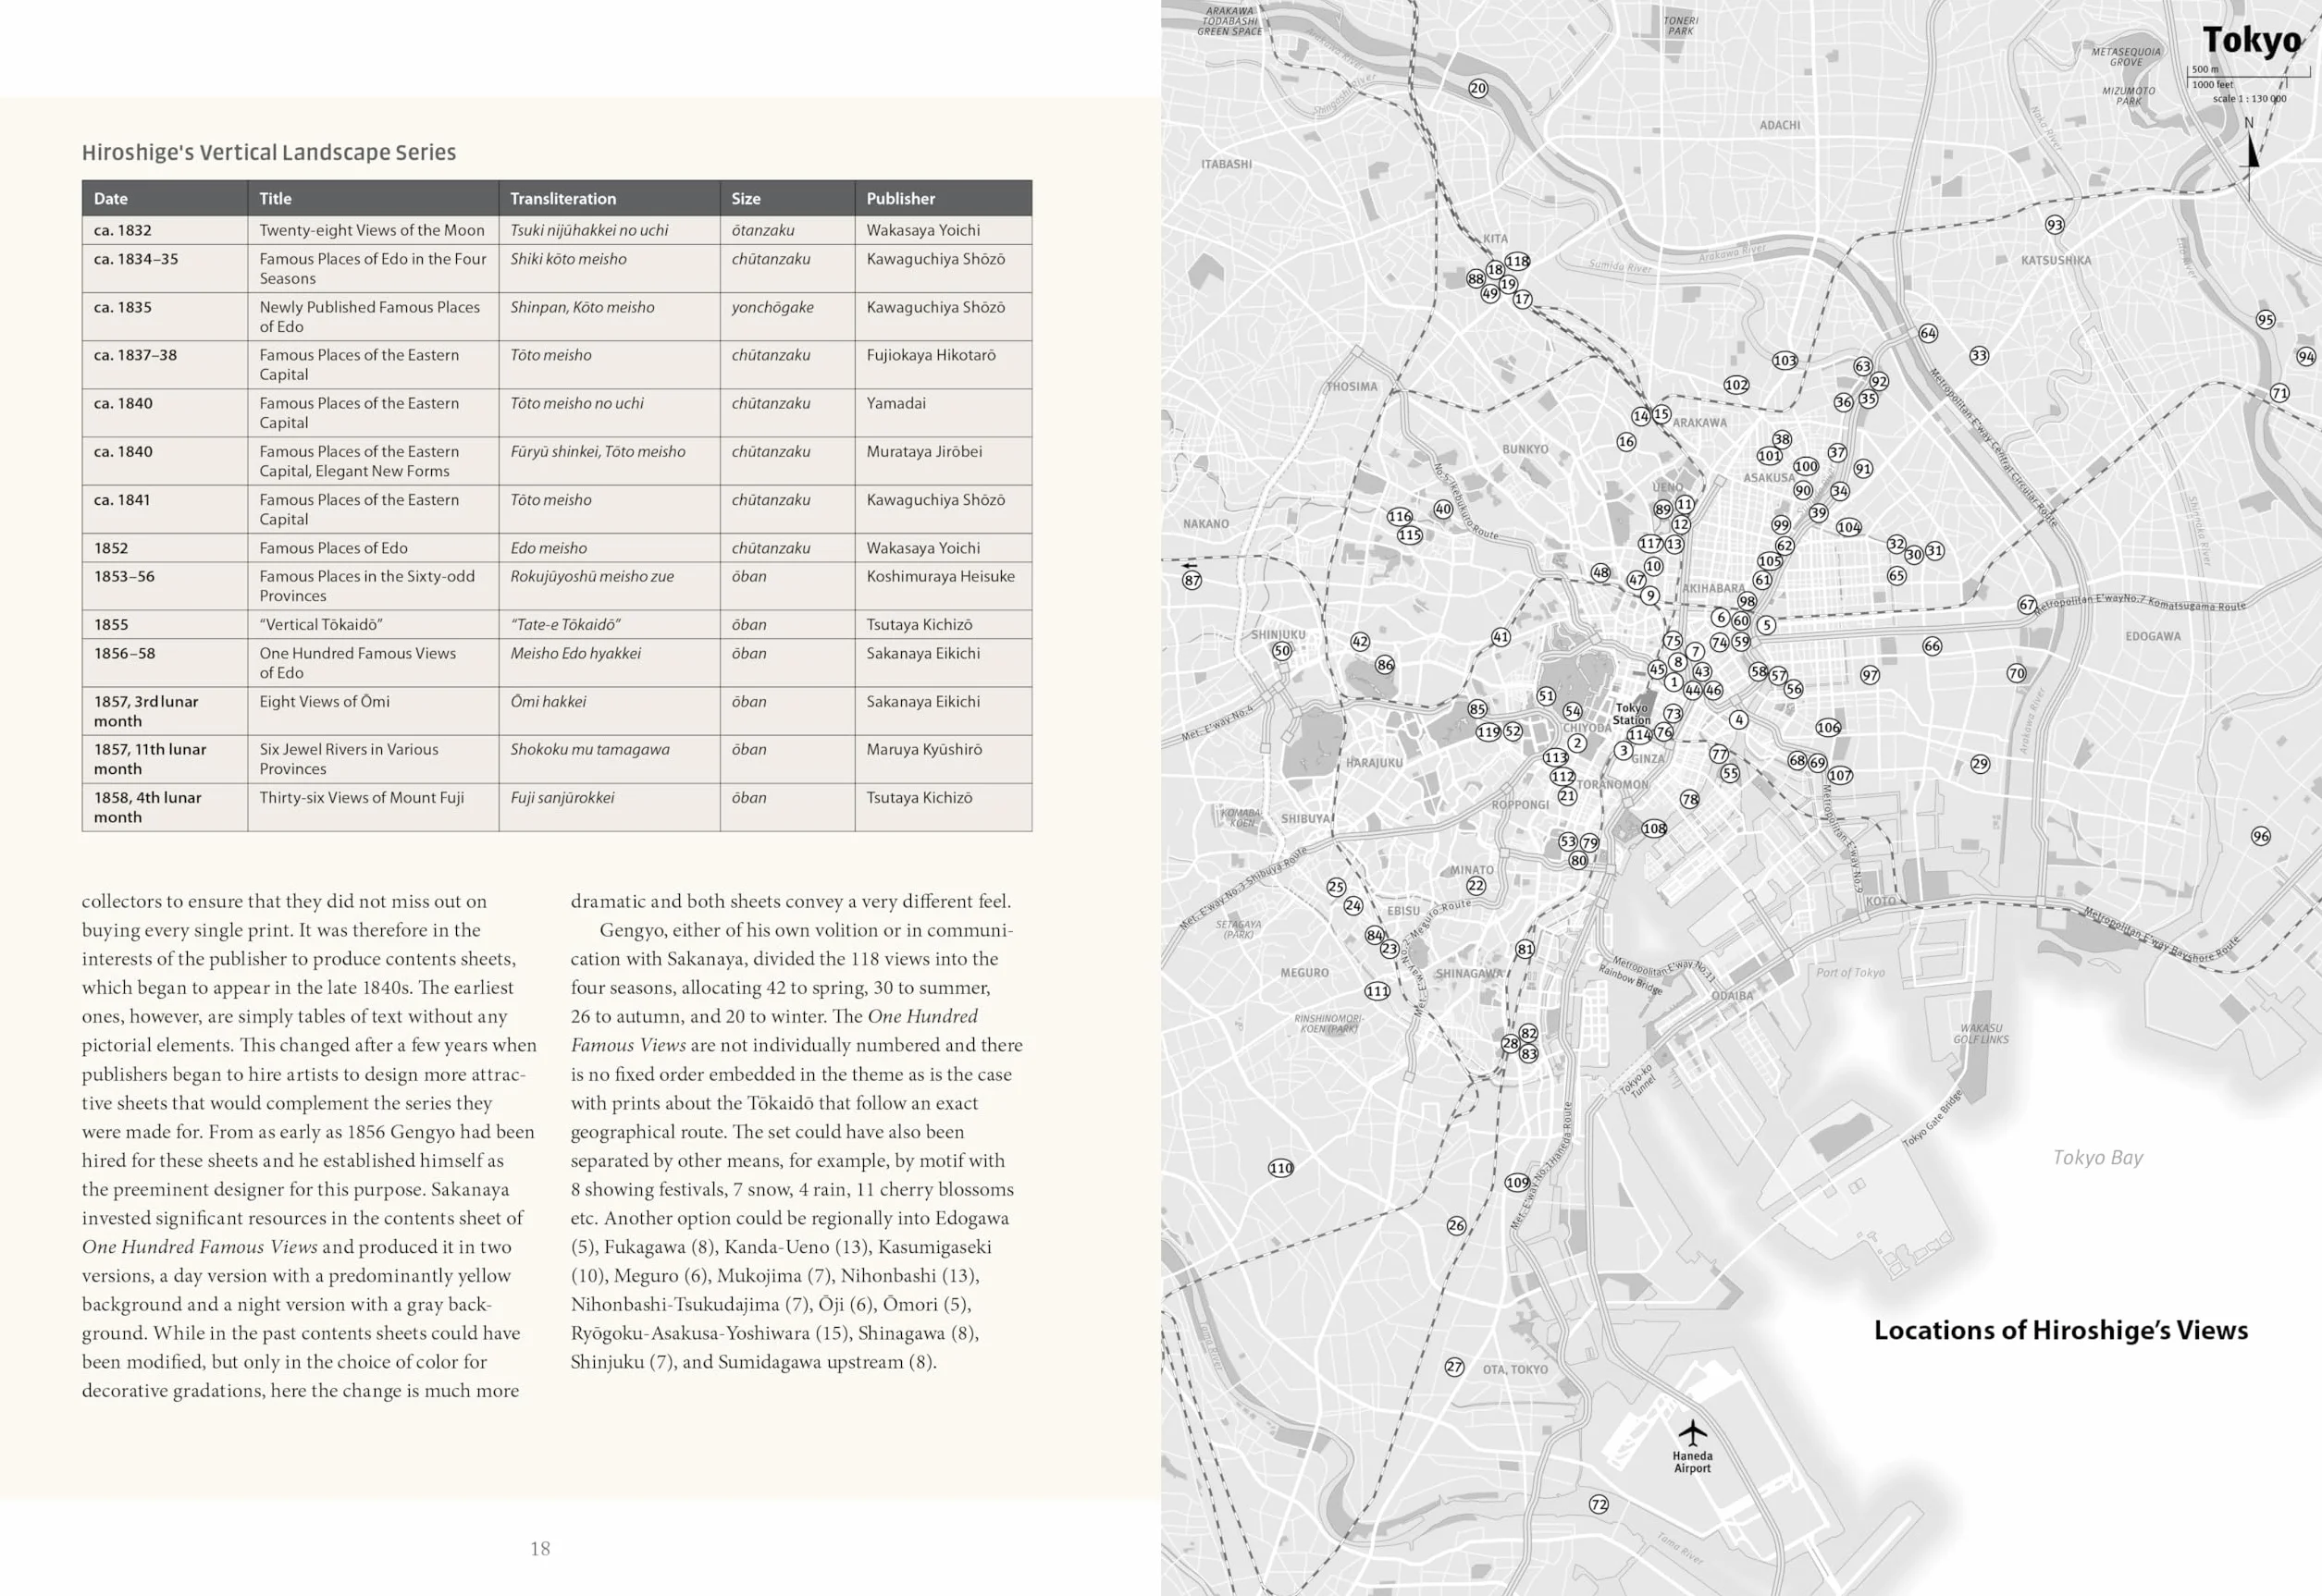Image resolution: width=2322 pixels, height=1596 pixels.
Task: Select map marker number 26
Action: coord(1457,1225)
